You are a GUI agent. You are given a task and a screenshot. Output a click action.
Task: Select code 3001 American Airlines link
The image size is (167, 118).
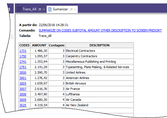point(23,78)
